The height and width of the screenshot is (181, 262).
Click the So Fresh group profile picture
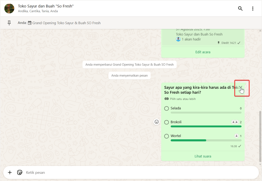9,8
